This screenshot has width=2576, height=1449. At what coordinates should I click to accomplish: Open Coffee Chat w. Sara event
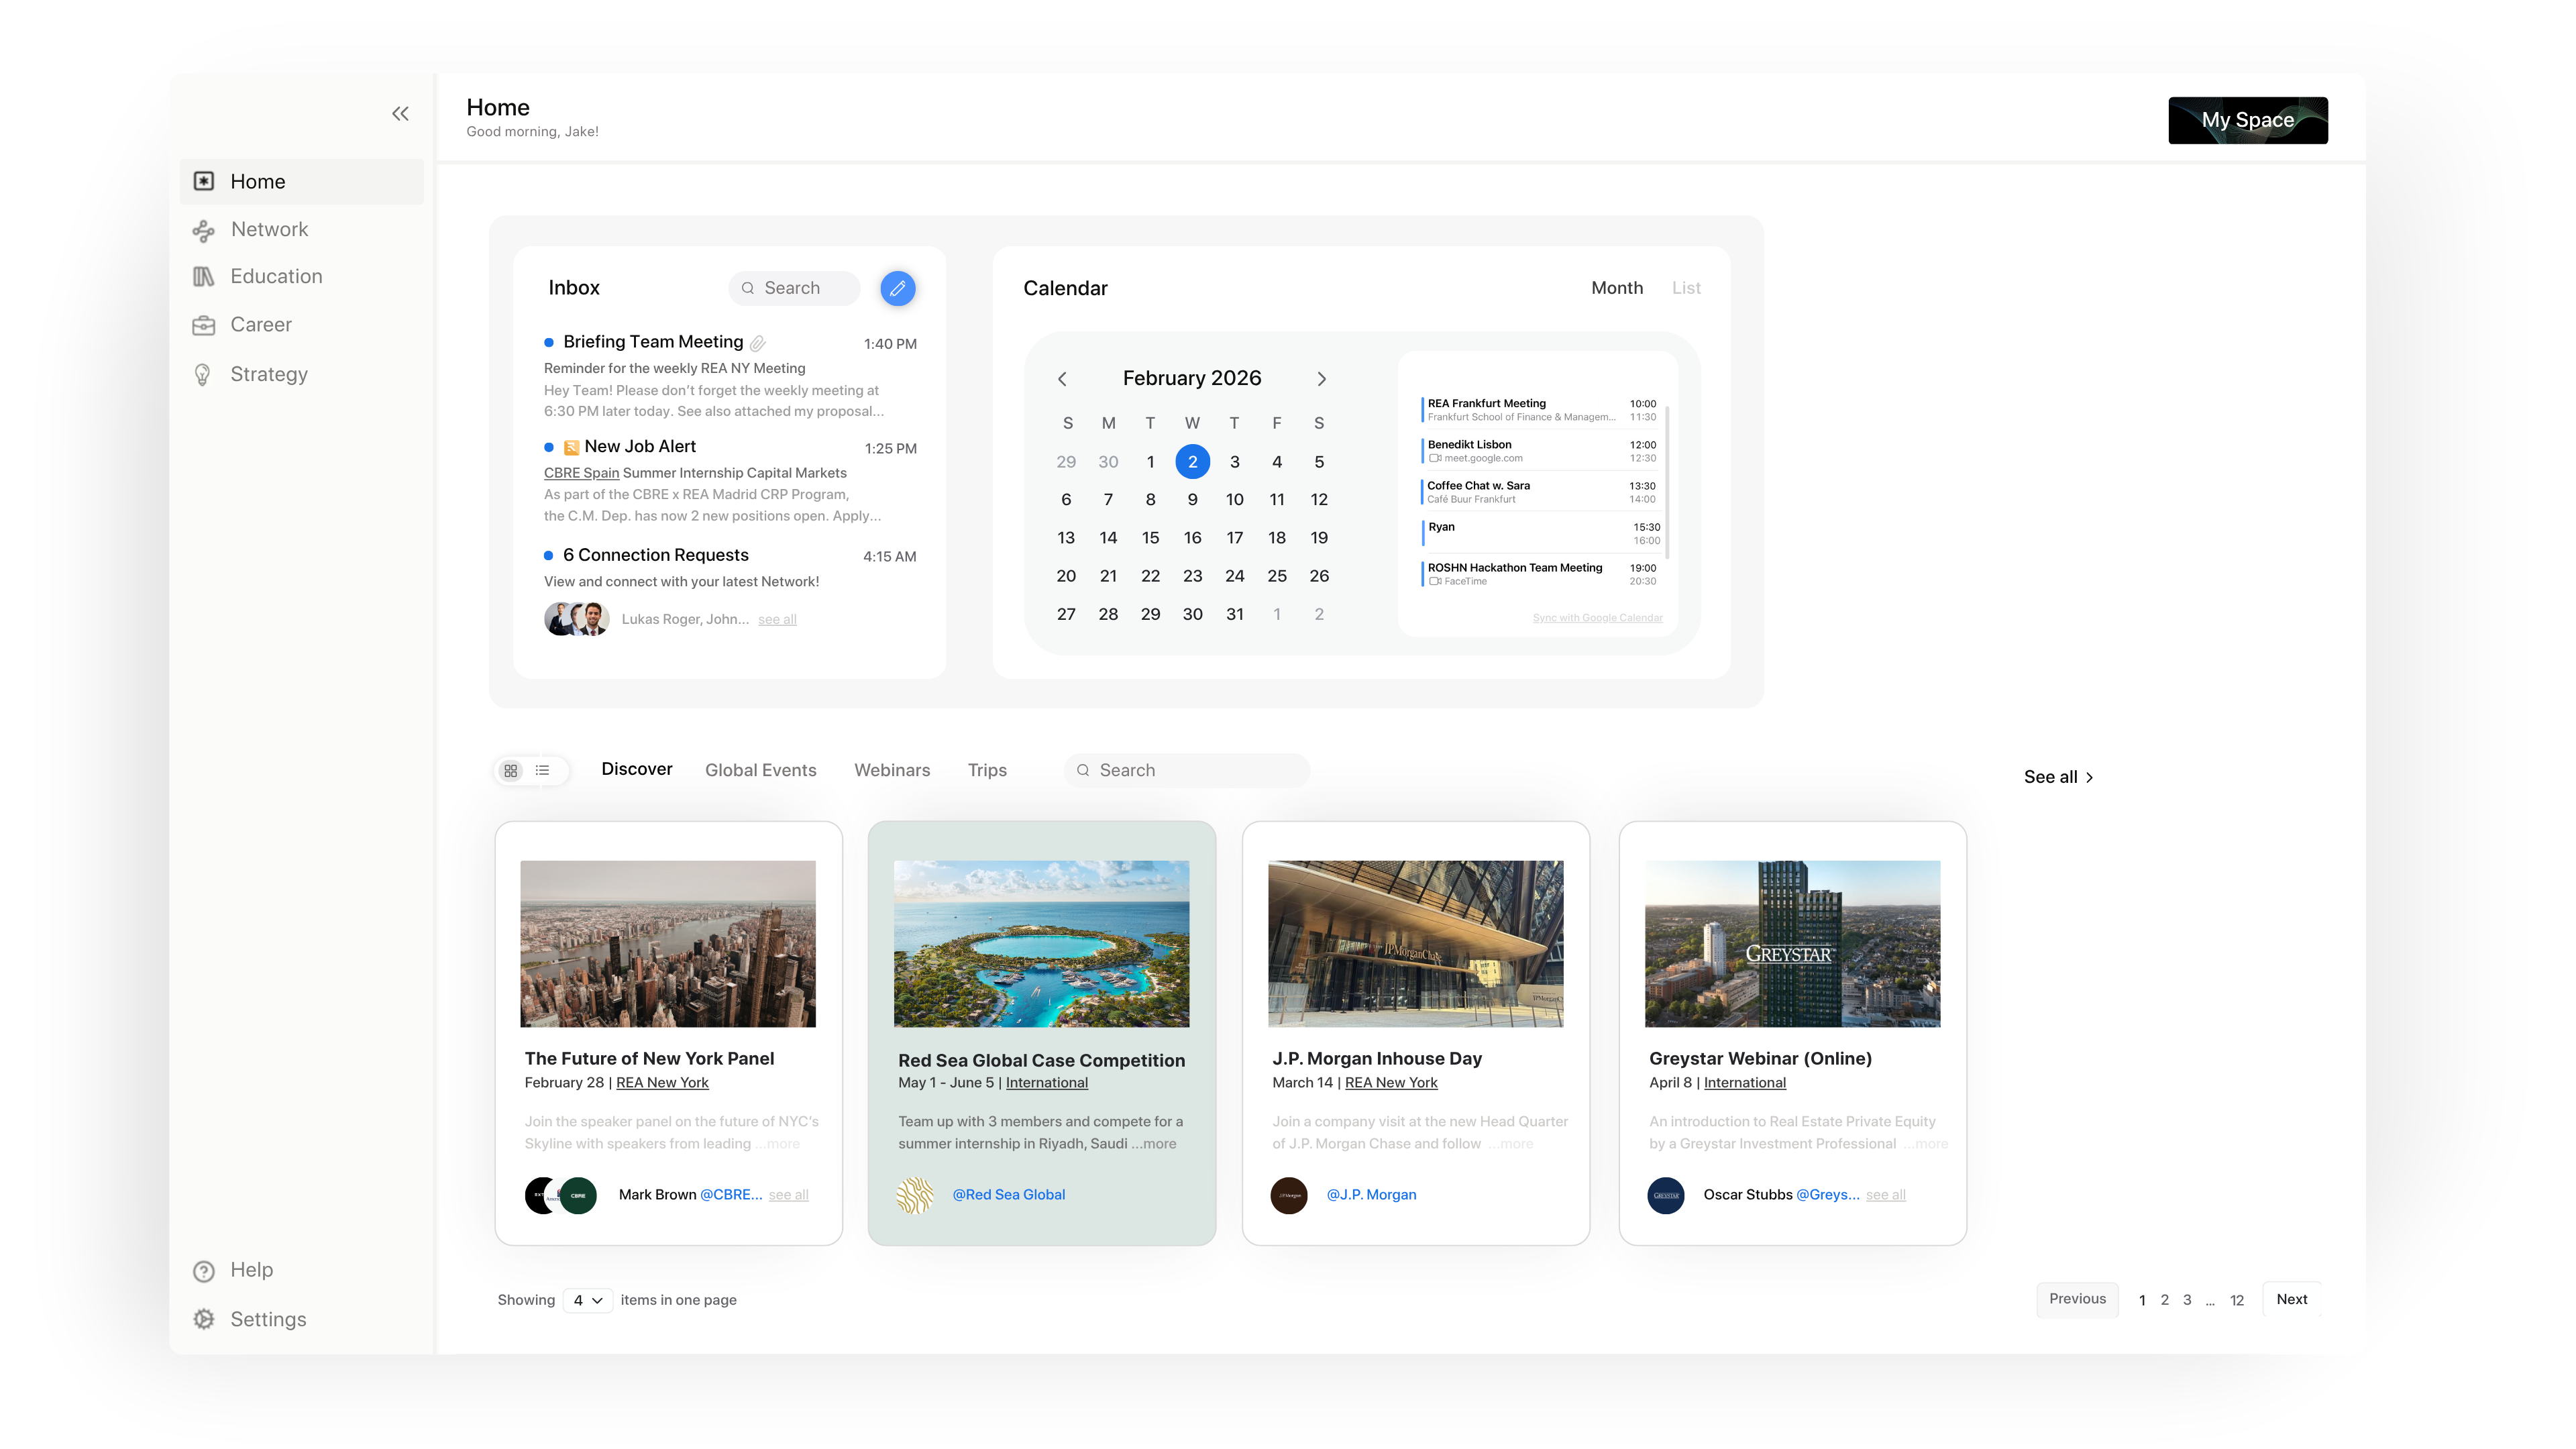click(1540, 492)
